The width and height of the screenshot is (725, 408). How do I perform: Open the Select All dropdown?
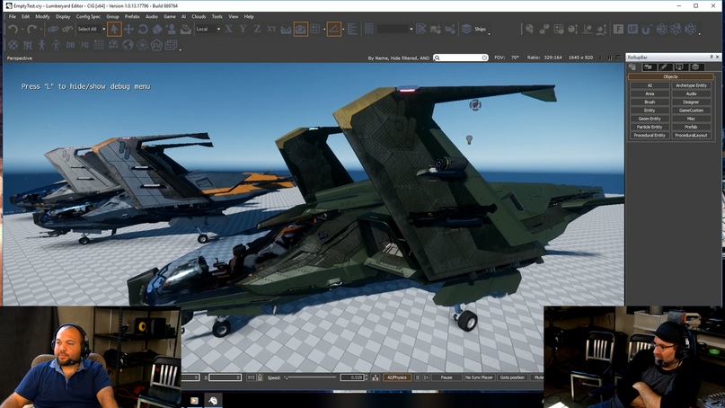coord(91,29)
